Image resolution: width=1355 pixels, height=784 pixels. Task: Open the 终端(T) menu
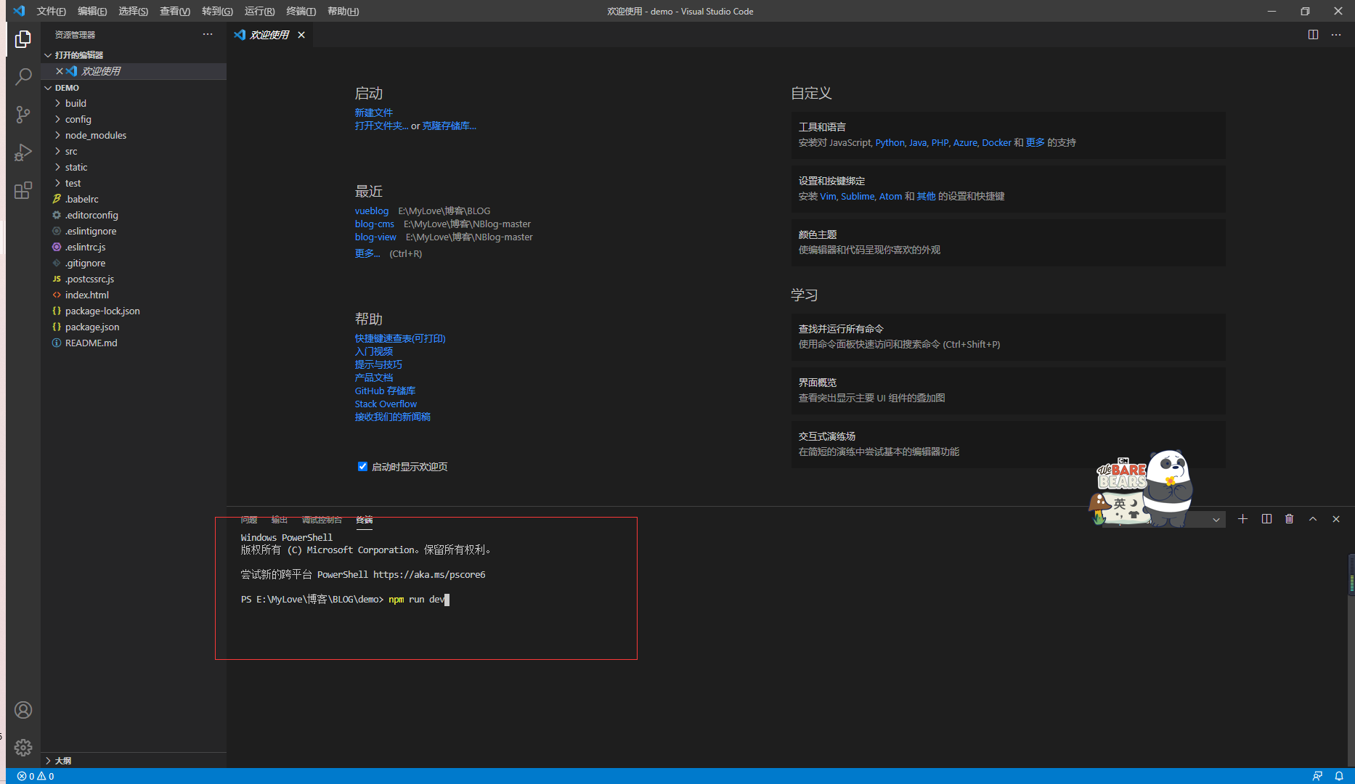click(x=301, y=11)
